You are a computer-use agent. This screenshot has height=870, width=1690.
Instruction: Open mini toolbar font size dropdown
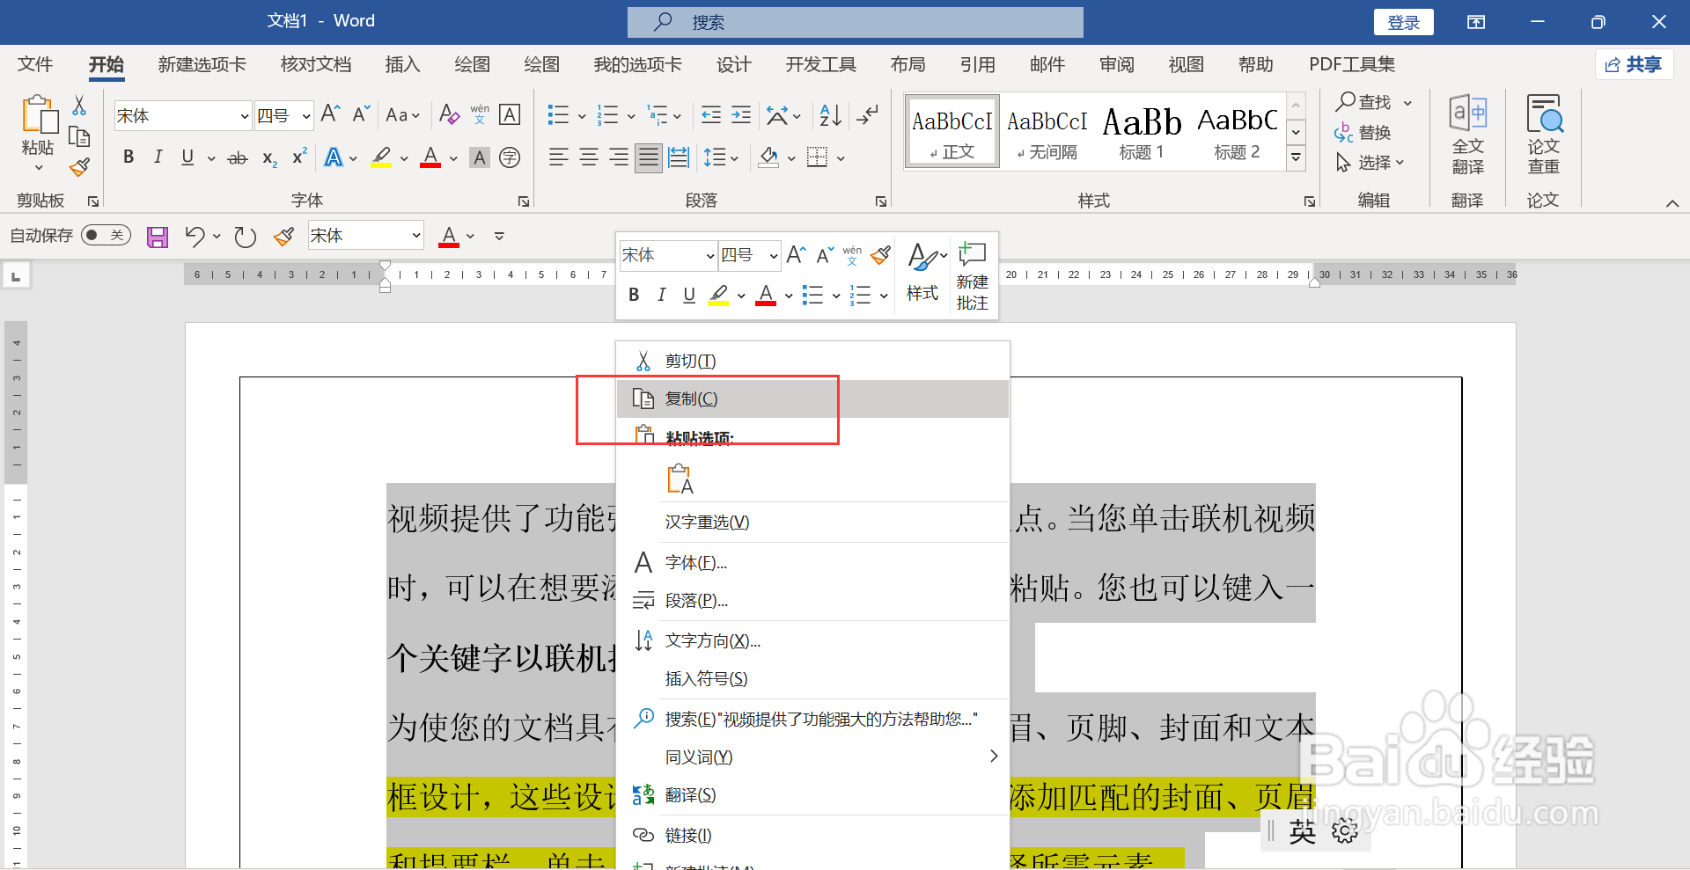(774, 256)
